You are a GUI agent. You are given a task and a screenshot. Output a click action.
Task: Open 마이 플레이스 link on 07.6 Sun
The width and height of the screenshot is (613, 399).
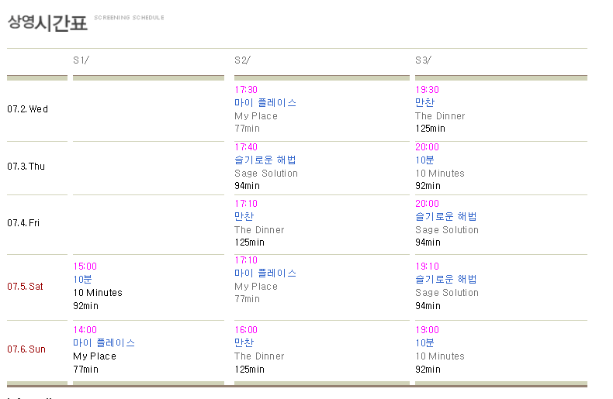coord(104,343)
